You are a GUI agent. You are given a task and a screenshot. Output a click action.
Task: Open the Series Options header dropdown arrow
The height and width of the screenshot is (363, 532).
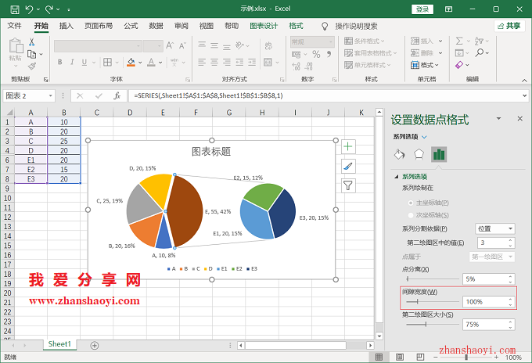424,137
